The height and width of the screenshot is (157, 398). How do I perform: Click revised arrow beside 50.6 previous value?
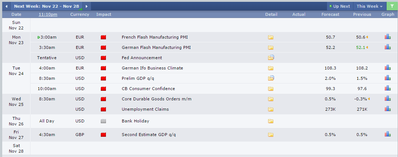pyautogui.click(x=367, y=37)
